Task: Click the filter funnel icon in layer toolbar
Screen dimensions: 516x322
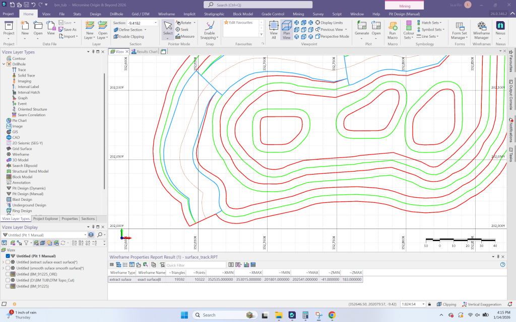Action: click(26, 243)
